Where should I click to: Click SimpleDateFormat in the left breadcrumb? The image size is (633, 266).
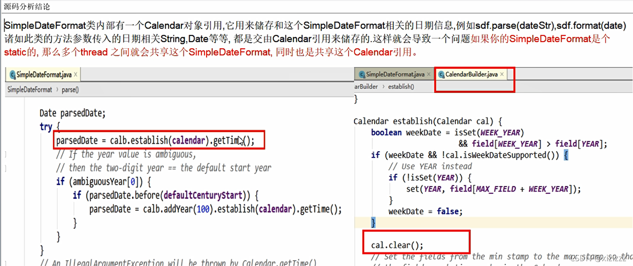coord(30,89)
